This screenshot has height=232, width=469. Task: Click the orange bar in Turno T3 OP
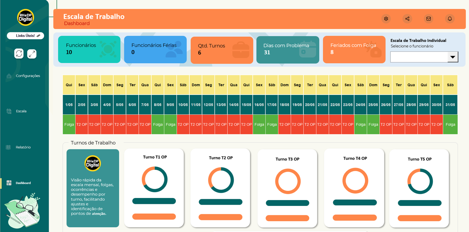287,218
